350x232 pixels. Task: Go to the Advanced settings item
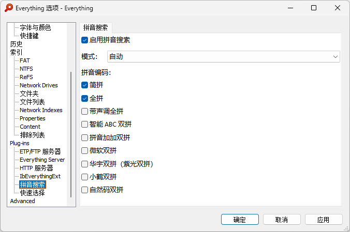coord(22,201)
